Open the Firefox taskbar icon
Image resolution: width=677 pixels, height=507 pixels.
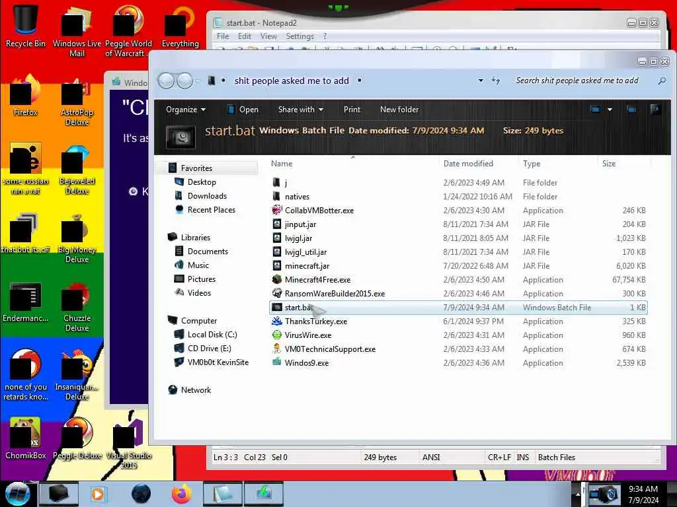point(182,494)
